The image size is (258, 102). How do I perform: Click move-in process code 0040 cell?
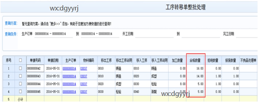tap(142, 92)
